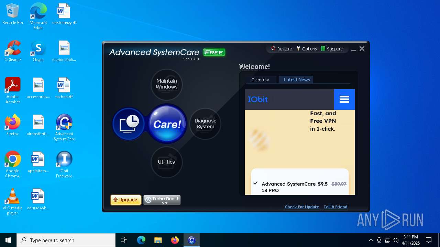Select the taxhad.rtf file
This screenshot has width=440, height=247.
pyautogui.click(x=64, y=89)
